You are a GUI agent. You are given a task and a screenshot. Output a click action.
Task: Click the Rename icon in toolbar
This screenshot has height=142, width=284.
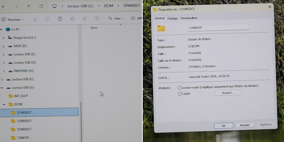(72, 19)
